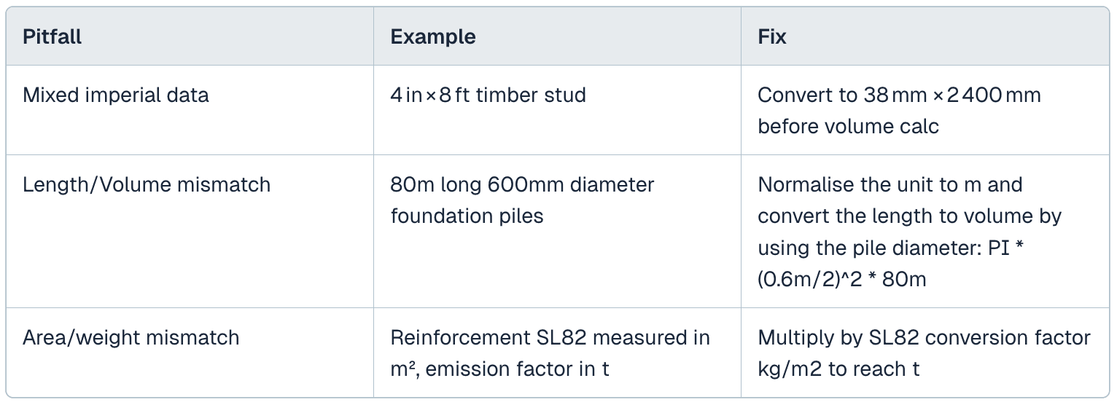Click the '(0.6m/2)^2 * 80m' formula line

pos(841,279)
